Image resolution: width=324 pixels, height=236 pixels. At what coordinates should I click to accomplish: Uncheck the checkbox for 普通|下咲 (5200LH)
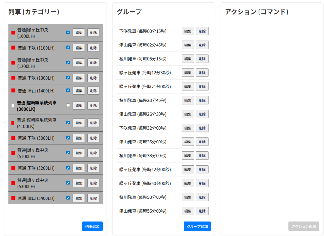click(x=68, y=168)
